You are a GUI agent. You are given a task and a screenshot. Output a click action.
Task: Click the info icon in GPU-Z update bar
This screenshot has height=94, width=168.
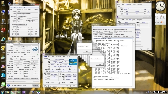(x=8, y=85)
